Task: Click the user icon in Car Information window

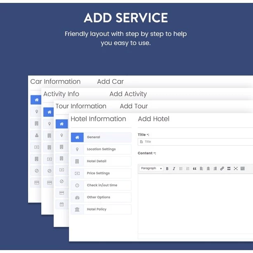Action: pos(37,135)
